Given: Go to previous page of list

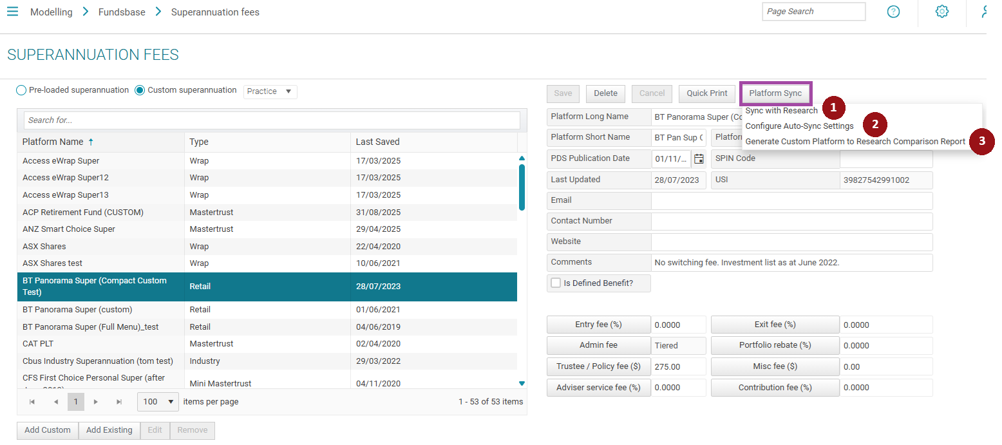Looking at the screenshot, I should [x=56, y=402].
